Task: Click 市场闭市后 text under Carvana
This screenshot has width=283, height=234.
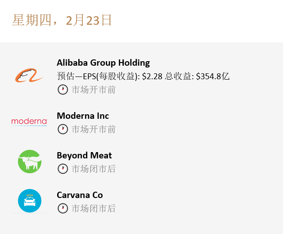Action: click(94, 208)
